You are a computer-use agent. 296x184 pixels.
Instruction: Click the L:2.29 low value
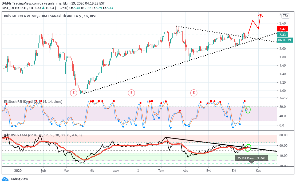coord(97,8)
